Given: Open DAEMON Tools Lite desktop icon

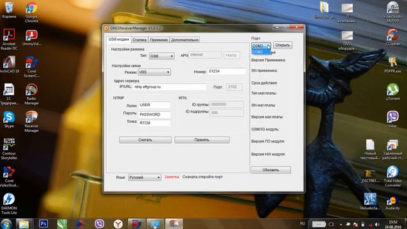Looking at the screenshot, I should (9, 204).
